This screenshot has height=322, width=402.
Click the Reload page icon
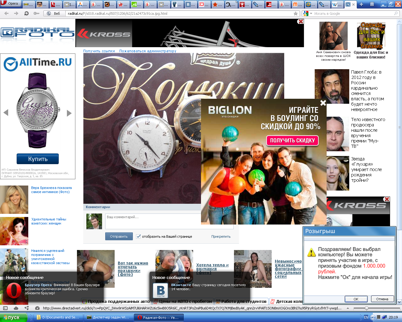(26, 14)
